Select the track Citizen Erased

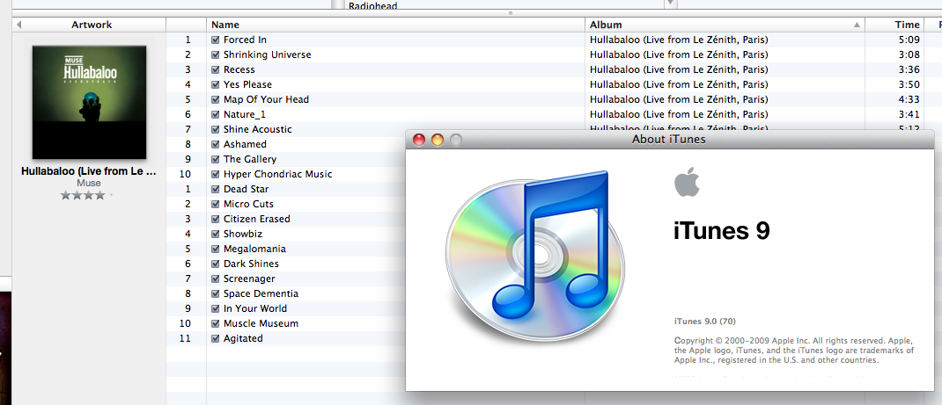pyautogui.click(x=256, y=219)
